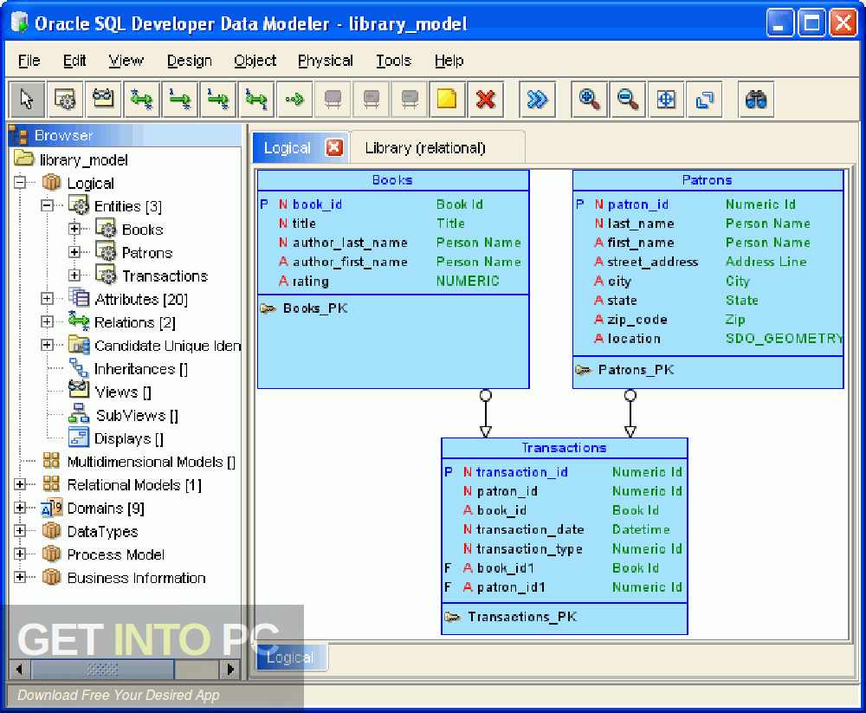Expand the Books entity node
Image resolution: width=866 pixels, height=713 pixels.
pos(74,228)
